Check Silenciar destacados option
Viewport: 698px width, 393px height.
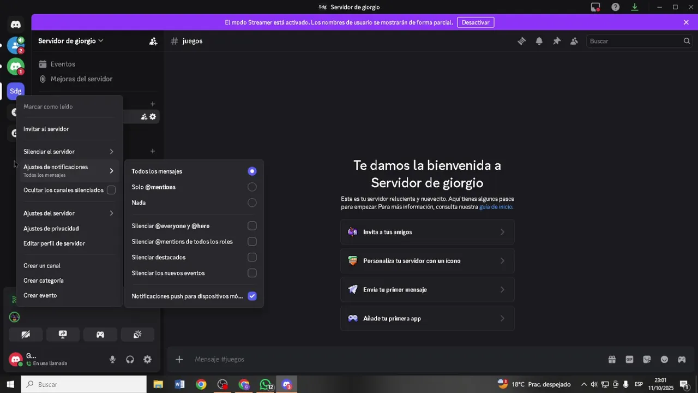[252, 257]
